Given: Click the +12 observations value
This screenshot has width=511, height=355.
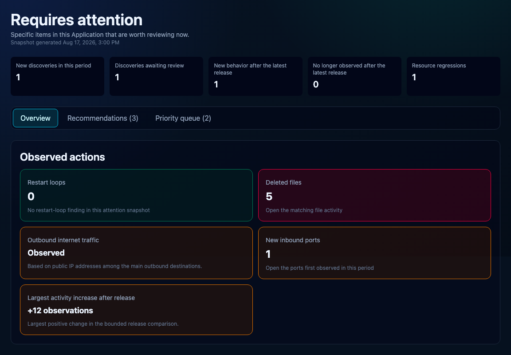Looking at the screenshot, I should point(60,311).
